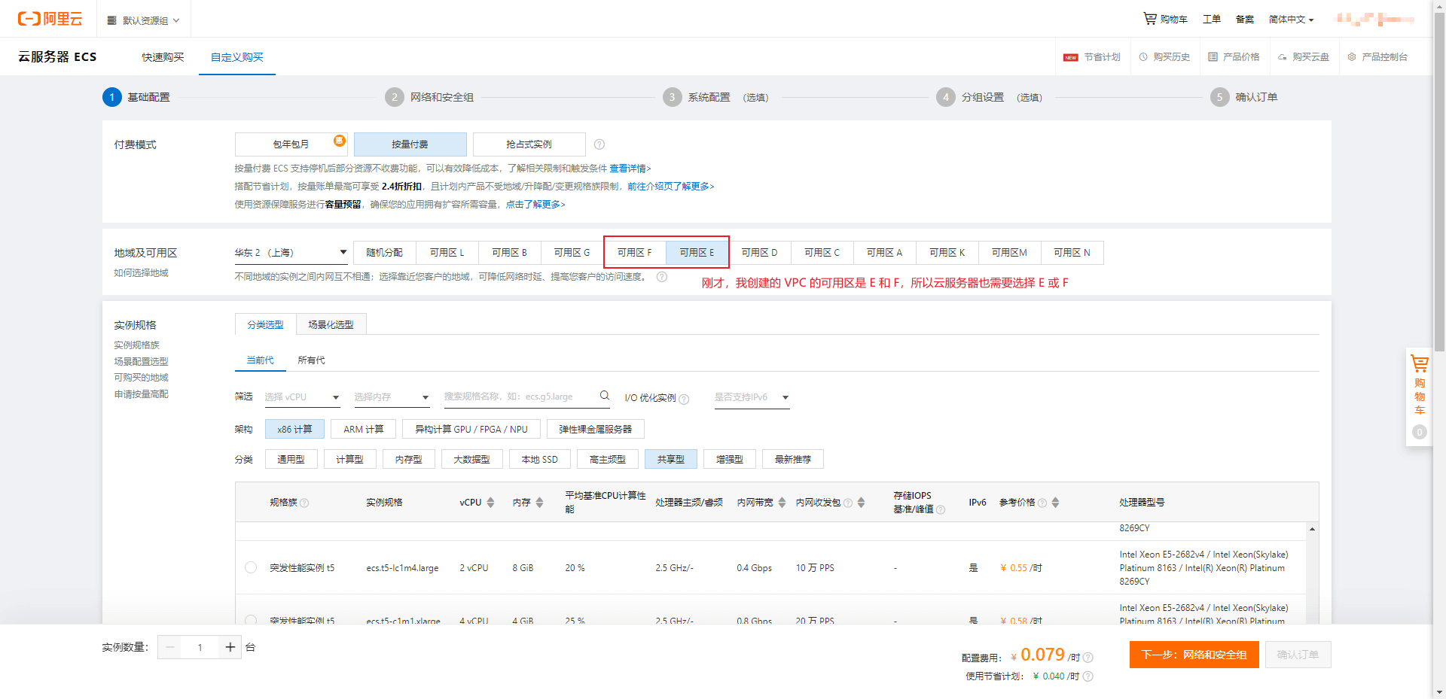Screen dimensions: 1446x699
Task: Open the 是否支持IPv6 dropdown
Action: click(752, 397)
